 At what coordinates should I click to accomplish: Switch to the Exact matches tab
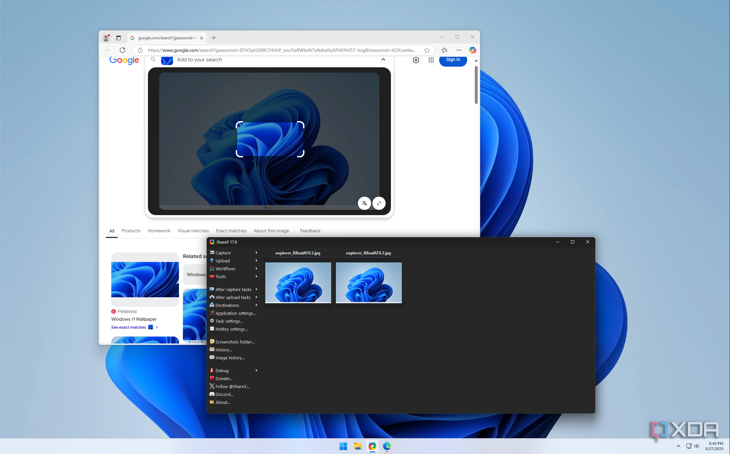click(x=231, y=231)
